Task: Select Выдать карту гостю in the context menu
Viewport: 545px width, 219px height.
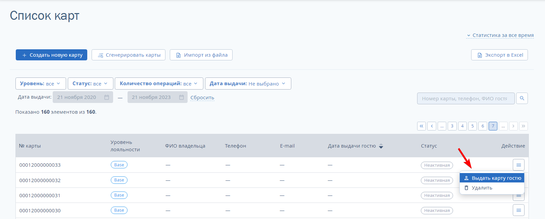Action: pyautogui.click(x=492, y=178)
